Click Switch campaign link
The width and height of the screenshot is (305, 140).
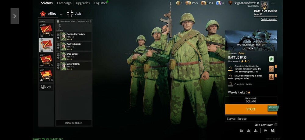[x=269, y=19]
